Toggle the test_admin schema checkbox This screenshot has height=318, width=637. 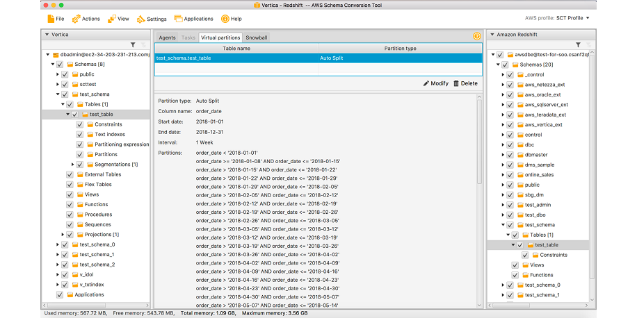click(510, 205)
